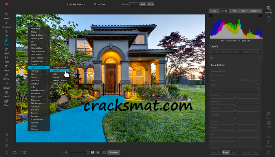The height and width of the screenshot is (157, 275).
Task: Enable Recover Highlight Hue option
Action: [212, 141]
